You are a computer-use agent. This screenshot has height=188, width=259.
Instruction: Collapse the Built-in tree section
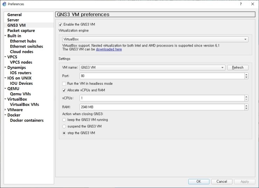click(5, 36)
